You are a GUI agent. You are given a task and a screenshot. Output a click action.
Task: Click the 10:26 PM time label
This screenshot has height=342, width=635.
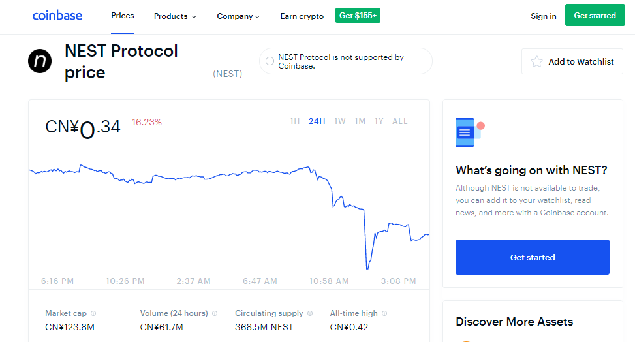(x=125, y=281)
